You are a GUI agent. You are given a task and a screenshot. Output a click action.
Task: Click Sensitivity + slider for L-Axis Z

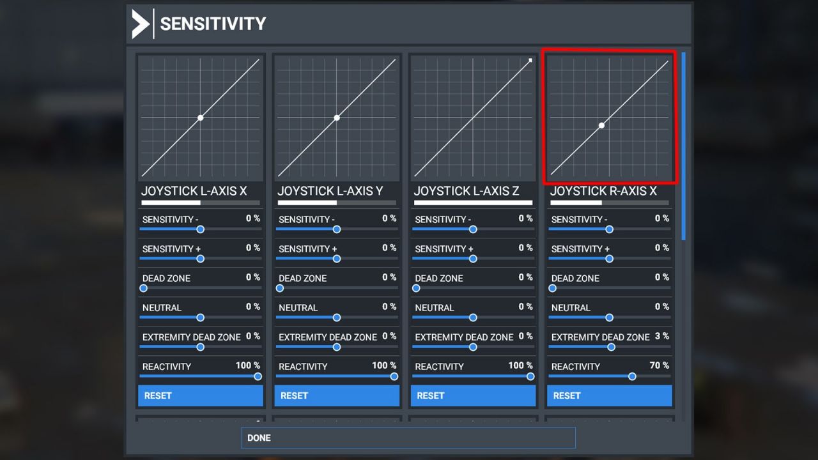[x=474, y=259]
